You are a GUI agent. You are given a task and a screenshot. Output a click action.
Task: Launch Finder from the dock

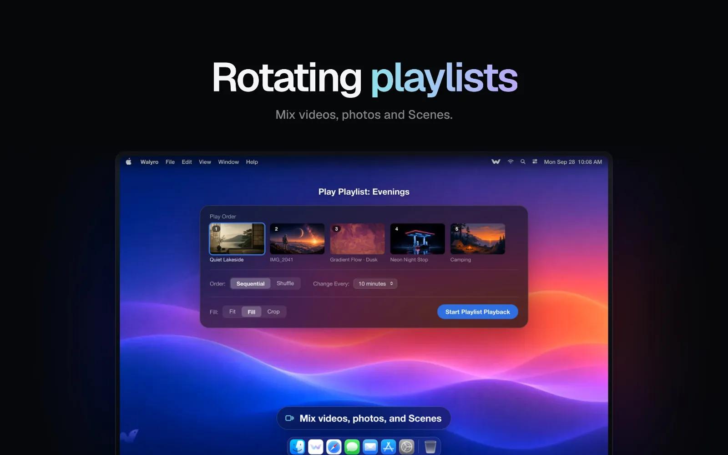click(298, 447)
